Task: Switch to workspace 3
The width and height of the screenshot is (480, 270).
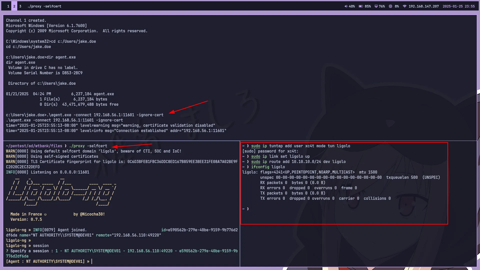Action: (x=20, y=6)
